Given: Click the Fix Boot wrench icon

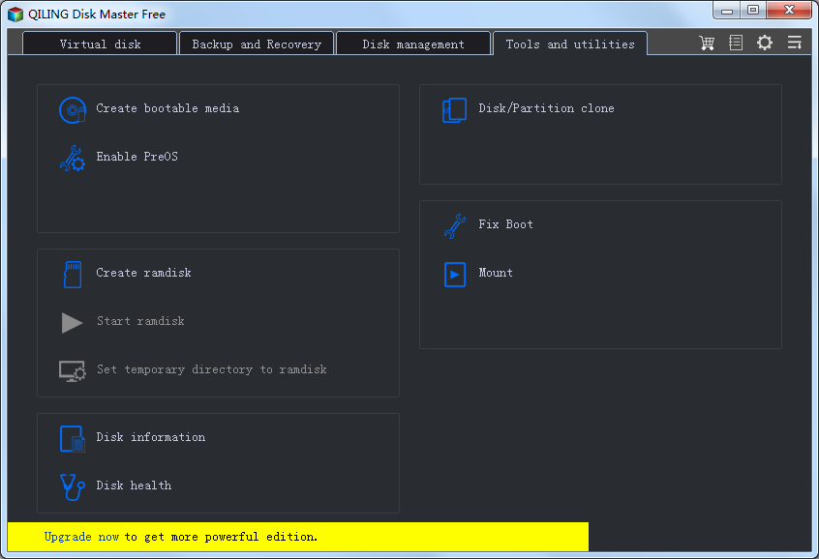Looking at the screenshot, I should click(454, 226).
